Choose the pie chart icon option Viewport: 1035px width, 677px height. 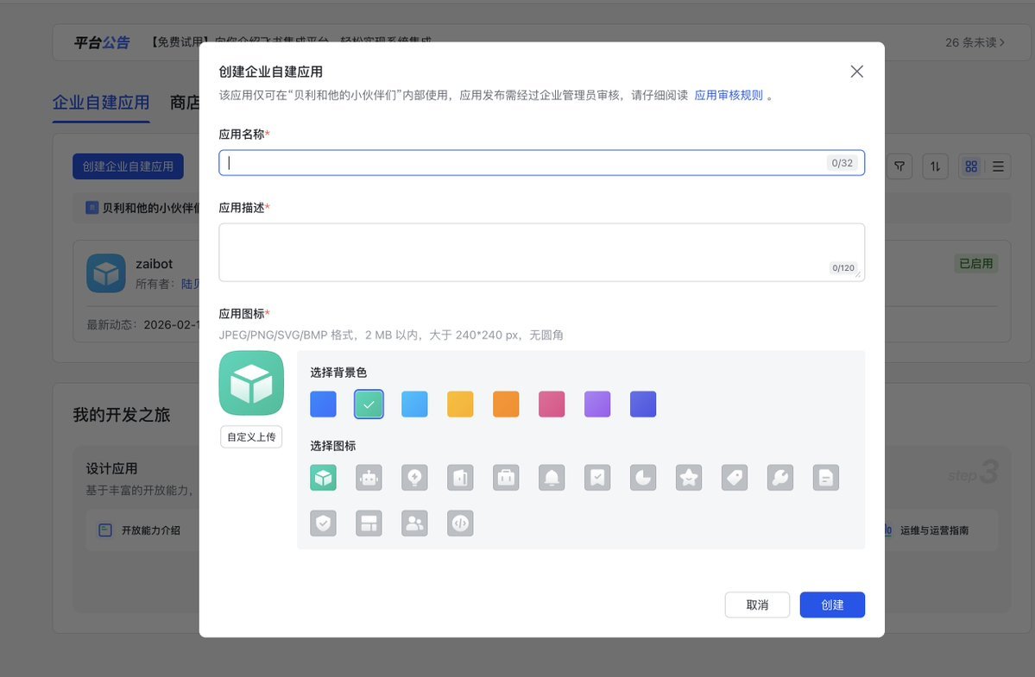643,477
